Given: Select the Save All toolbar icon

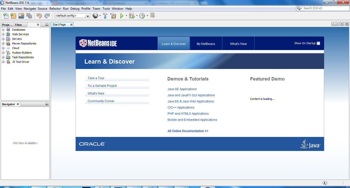Looking at the screenshot, I should (x=29, y=16).
